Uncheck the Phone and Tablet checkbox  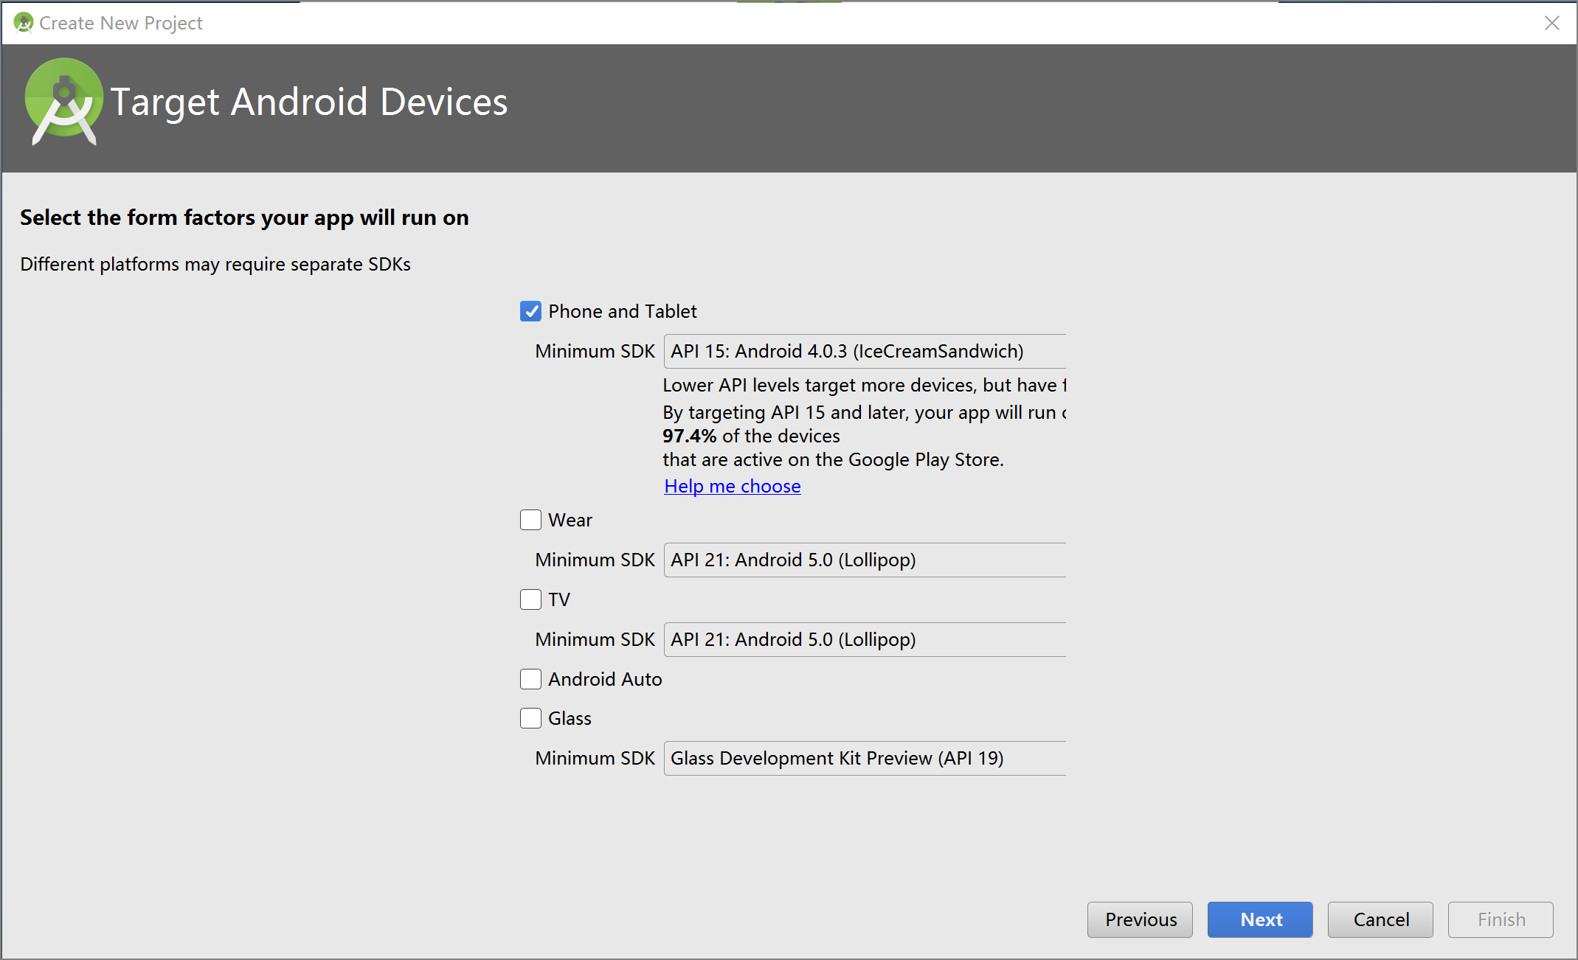coord(530,311)
